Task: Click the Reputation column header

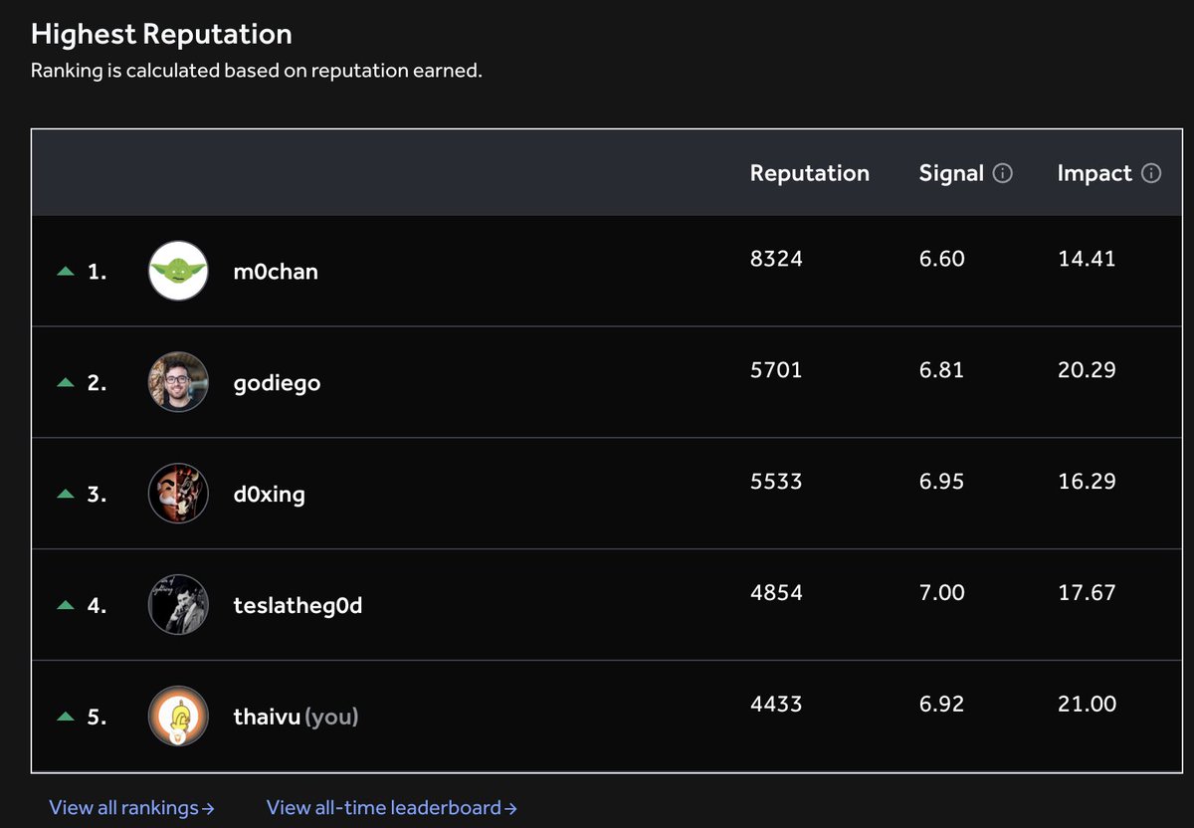Action: [810, 173]
